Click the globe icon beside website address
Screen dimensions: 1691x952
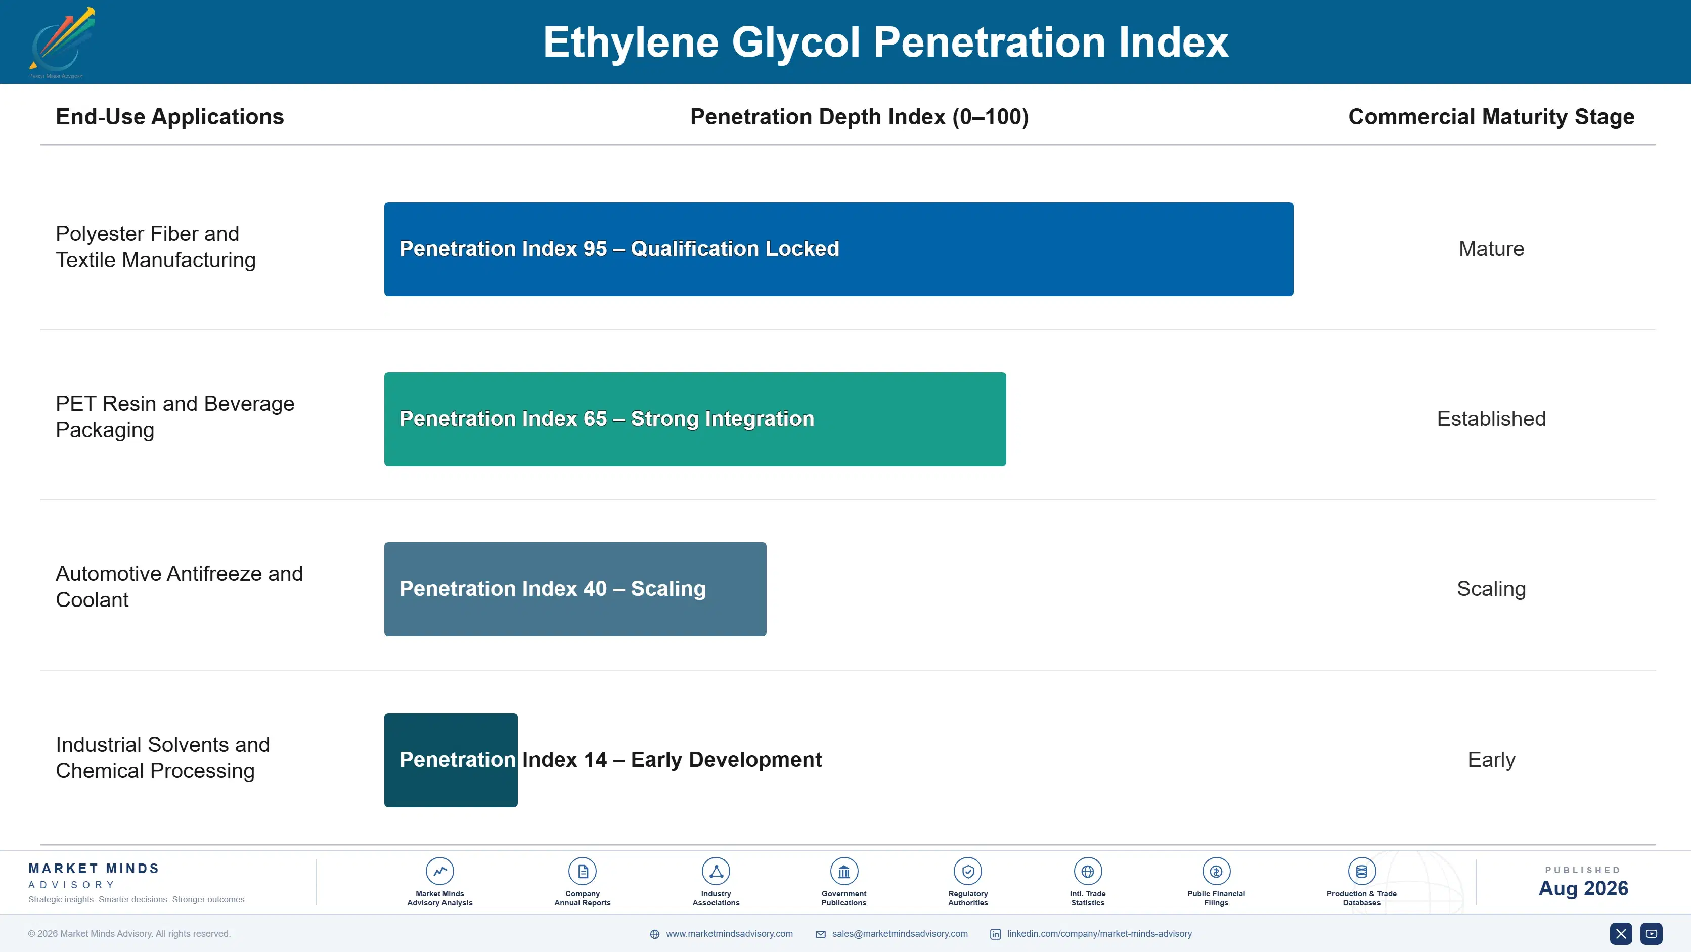coord(654,934)
